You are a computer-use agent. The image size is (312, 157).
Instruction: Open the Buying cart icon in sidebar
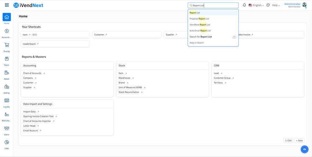click(7, 45)
